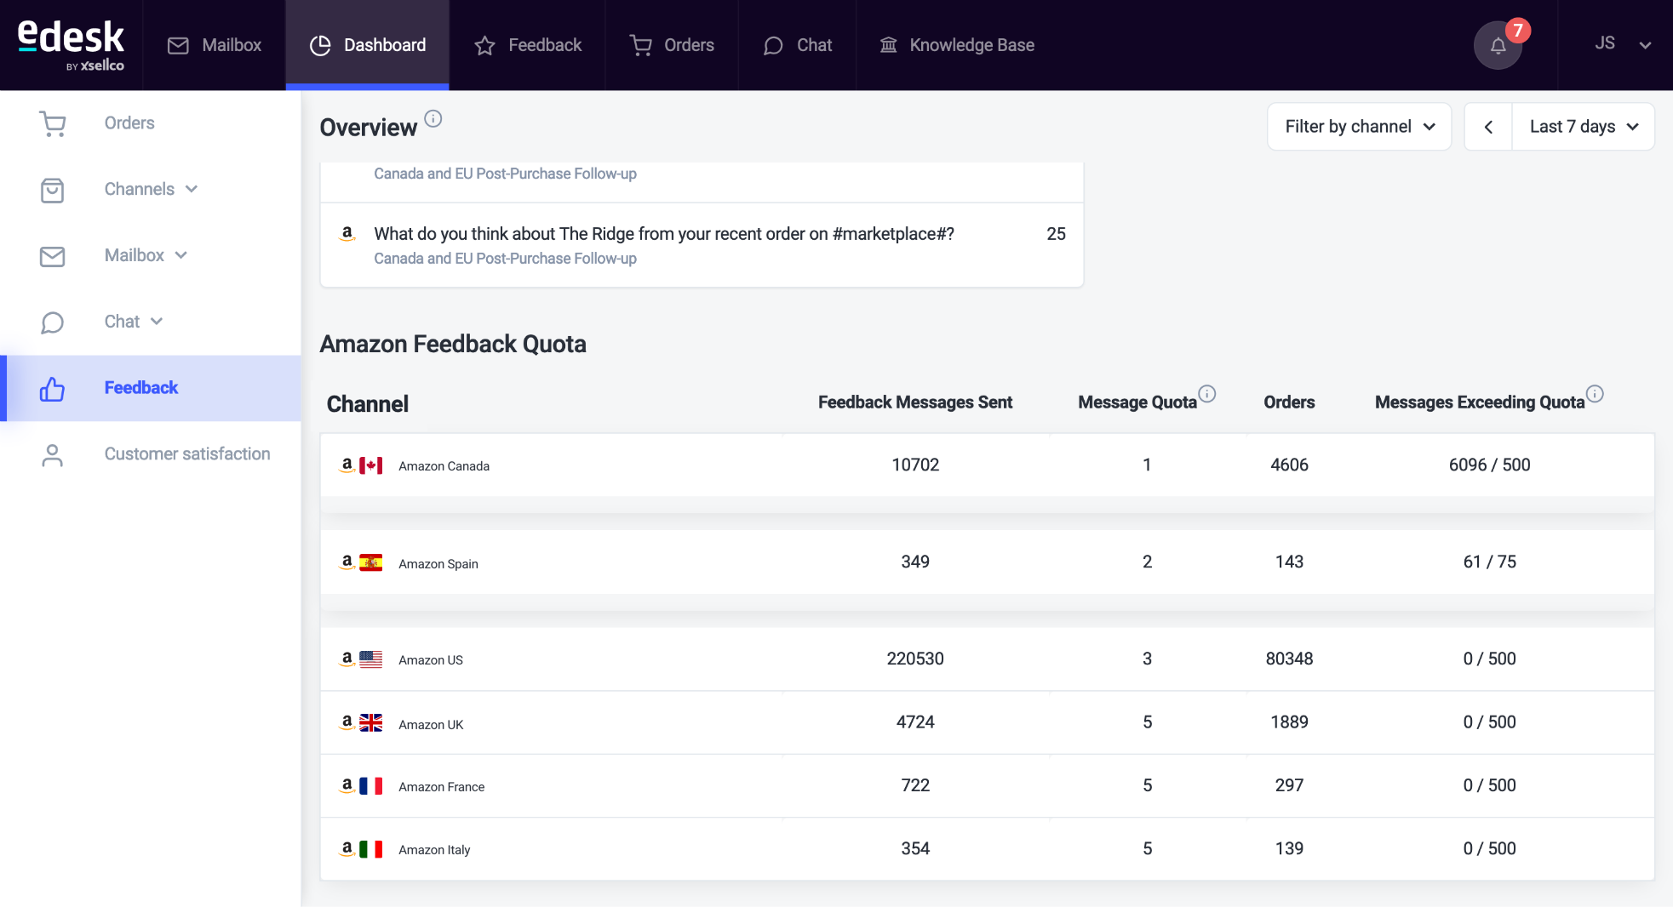Open the notifications bell
The image size is (1673, 907).
point(1498,45)
